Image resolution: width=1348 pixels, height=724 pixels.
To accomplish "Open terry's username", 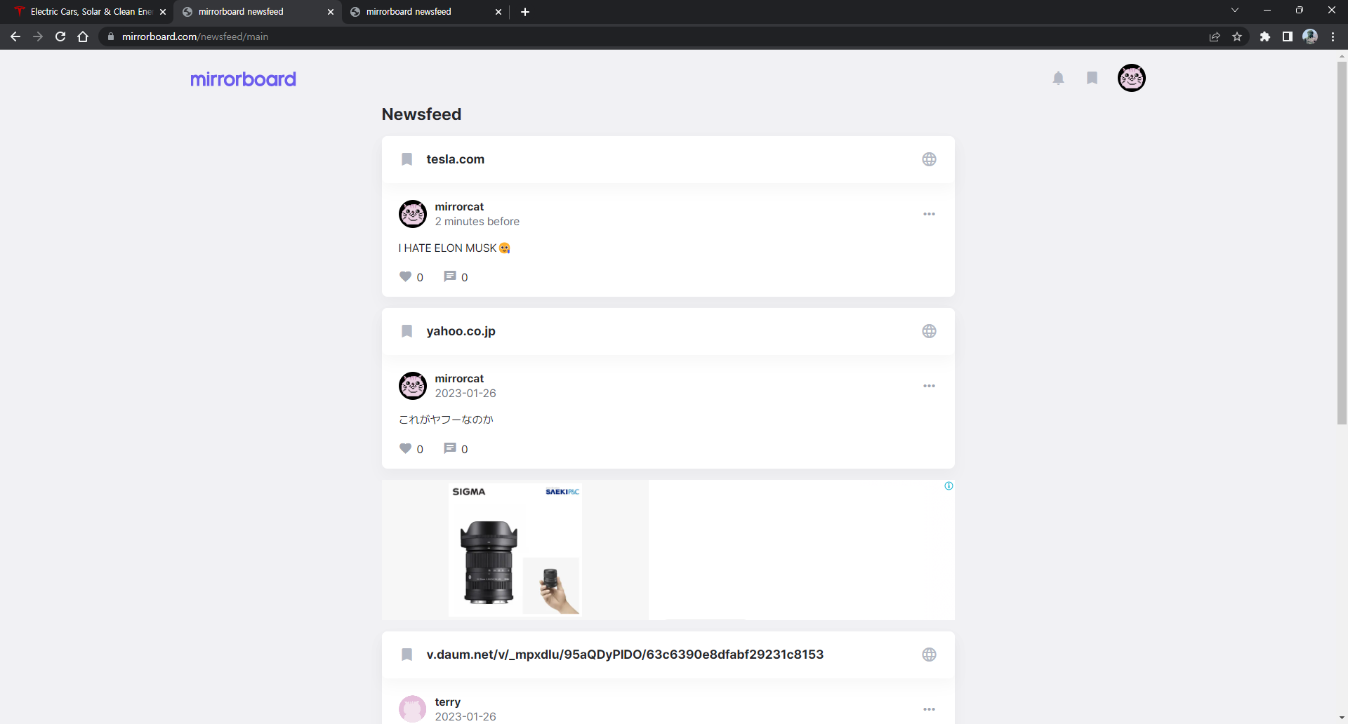I will pos(447,702).
